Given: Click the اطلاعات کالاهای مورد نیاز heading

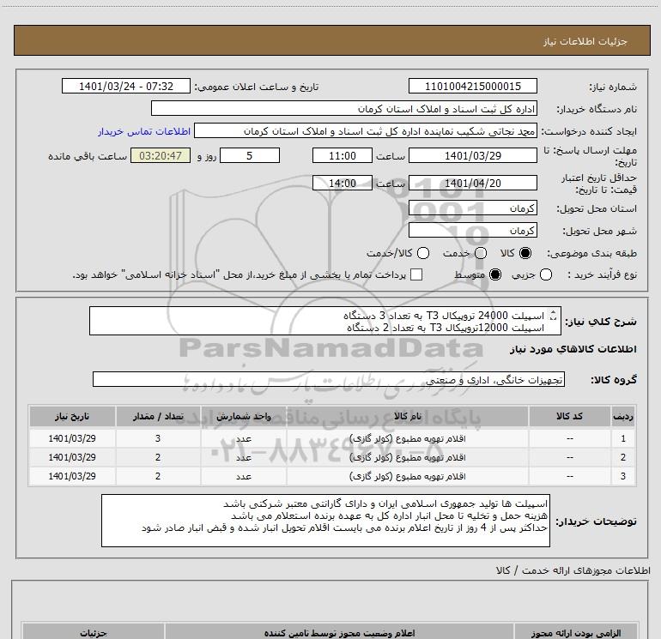Looking at the screenshot, I should click(x=573, y=349).
